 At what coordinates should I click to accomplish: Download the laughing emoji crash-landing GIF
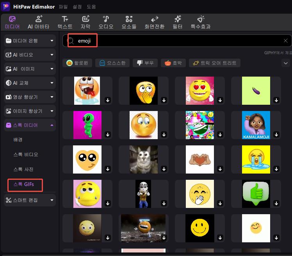click(x=164, y=238)
